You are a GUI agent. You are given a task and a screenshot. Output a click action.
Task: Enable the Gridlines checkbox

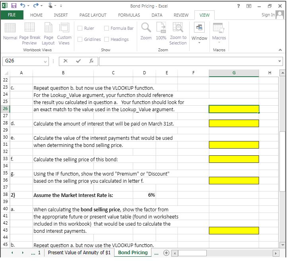tap(80, 39)
